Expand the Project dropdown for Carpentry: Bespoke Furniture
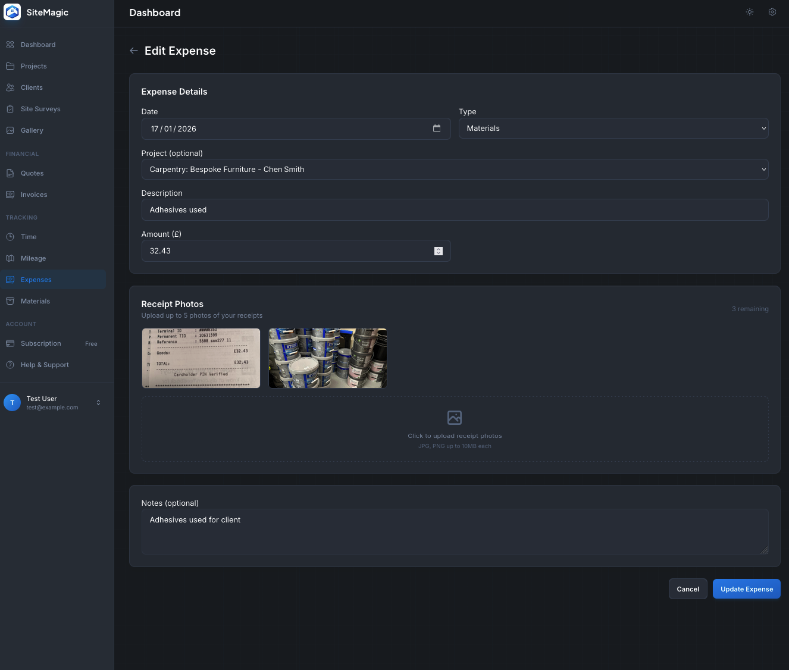 [455, 169]
